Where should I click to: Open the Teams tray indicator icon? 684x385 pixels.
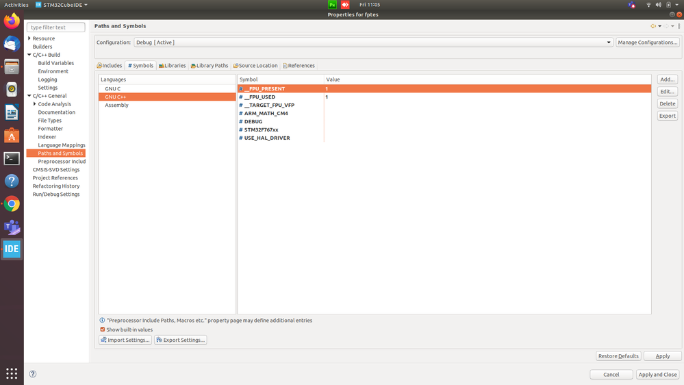(632, 5)
